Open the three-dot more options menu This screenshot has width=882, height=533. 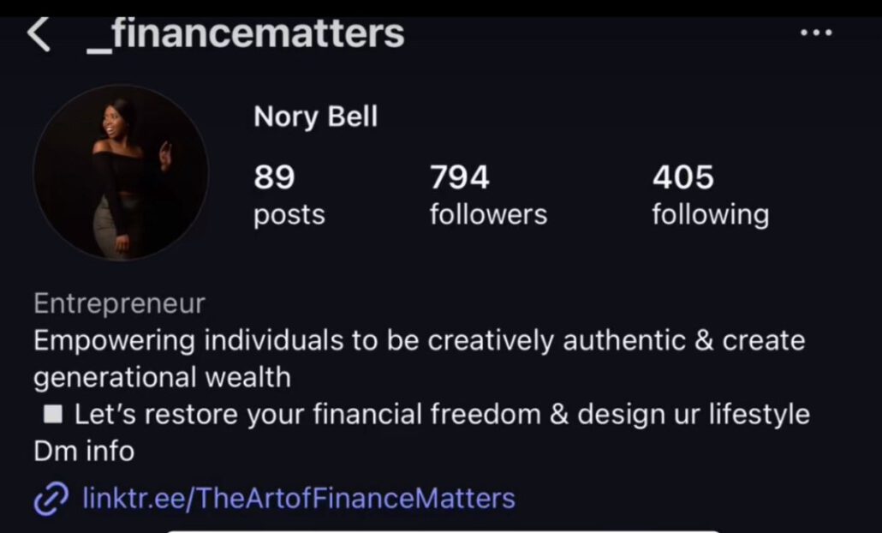point(815,33)
